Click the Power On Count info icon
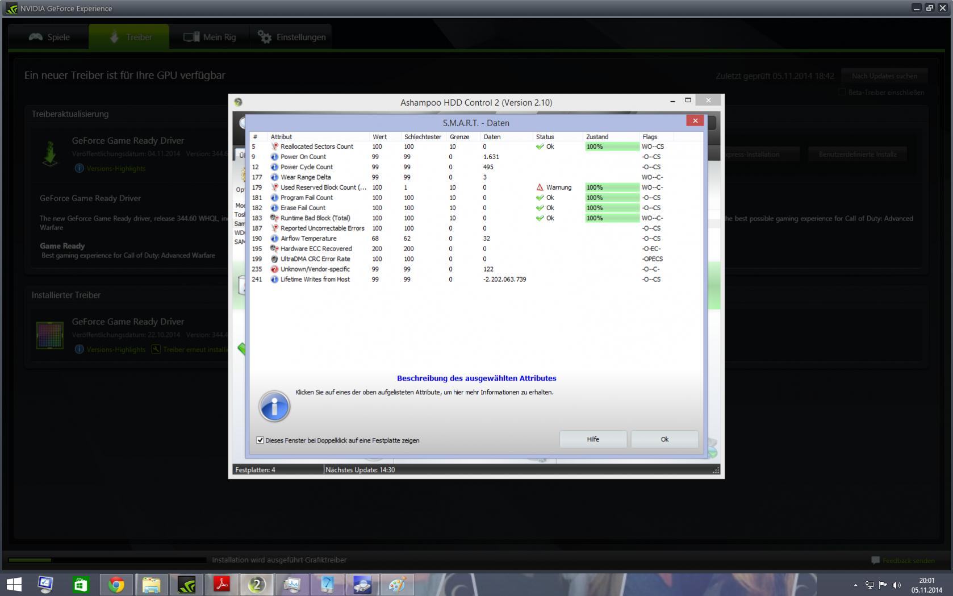 [x=275, y=157]
